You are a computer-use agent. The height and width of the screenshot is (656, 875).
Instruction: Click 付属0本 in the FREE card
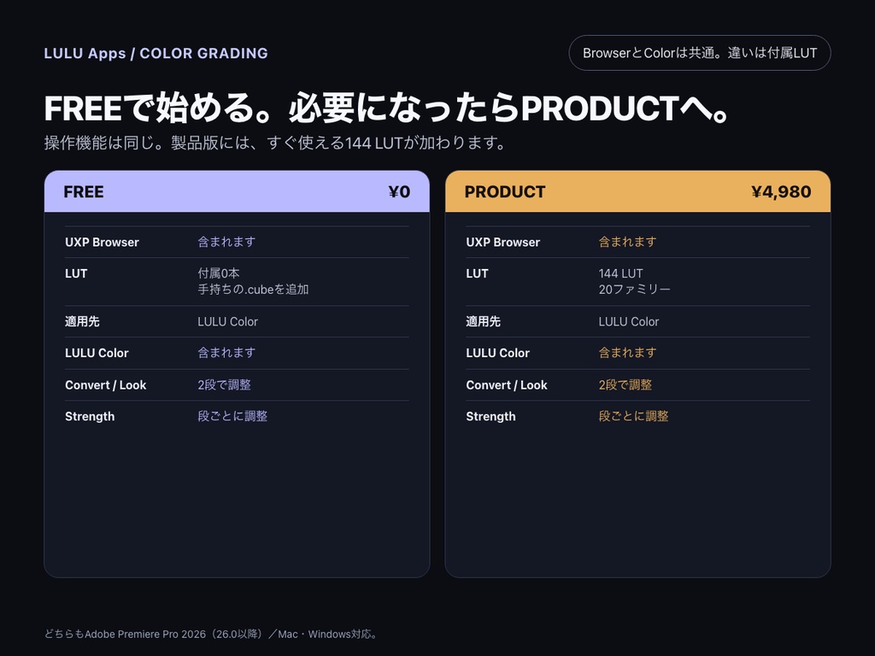219,273
